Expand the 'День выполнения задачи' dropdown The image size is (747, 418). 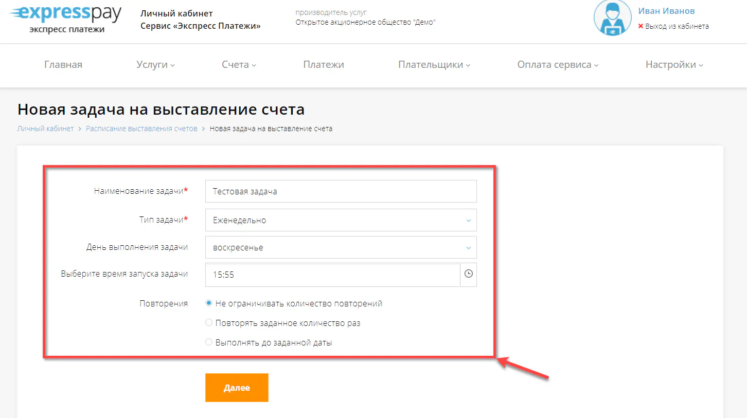coord(341,247)
